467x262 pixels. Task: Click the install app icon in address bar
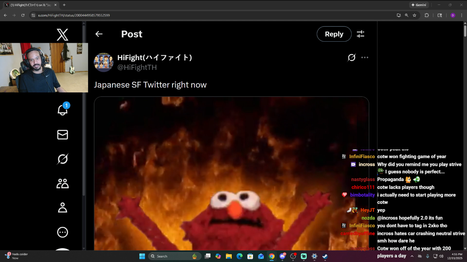pos(399,15)
